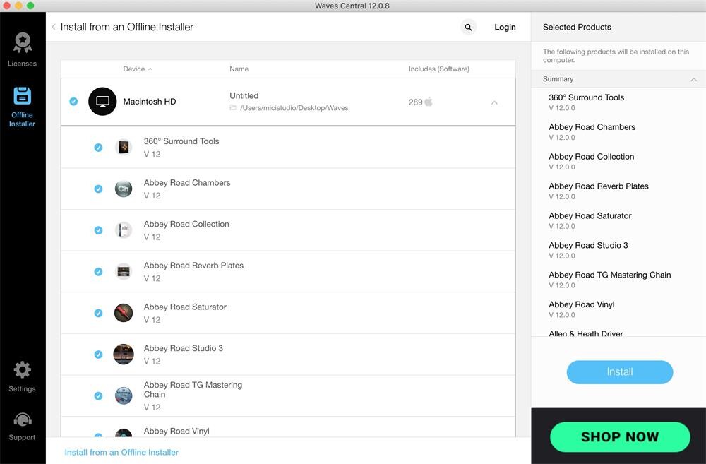The image size is (706, 464).
Task: Click the Untitled installer name
Action: (x=244, y=95)
